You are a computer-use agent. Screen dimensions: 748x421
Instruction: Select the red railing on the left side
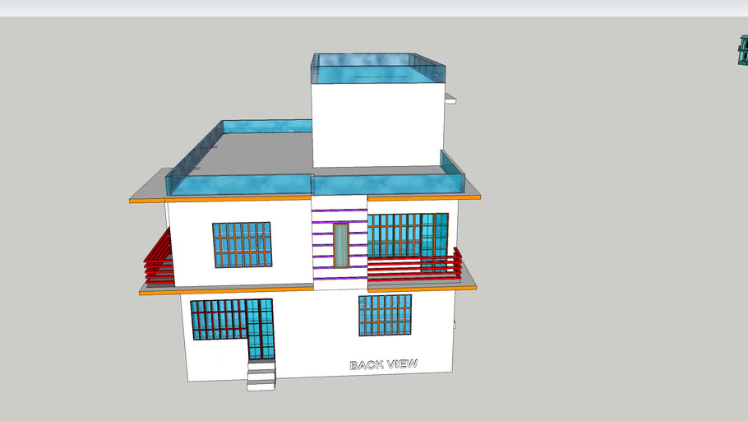point(159,258)
